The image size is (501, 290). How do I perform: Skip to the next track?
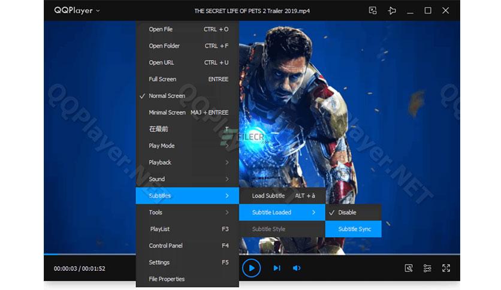pos(277,268)
